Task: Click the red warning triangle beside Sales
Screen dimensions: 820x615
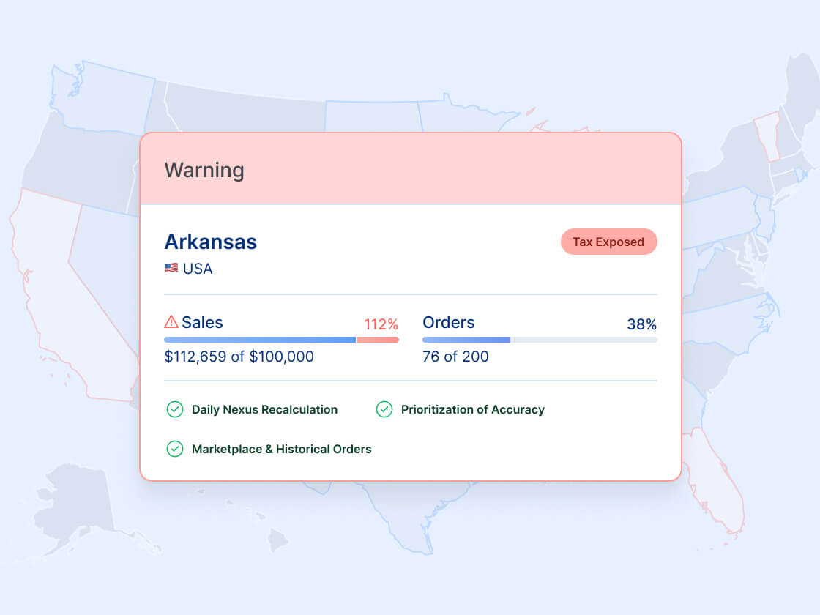Action: 171,321
